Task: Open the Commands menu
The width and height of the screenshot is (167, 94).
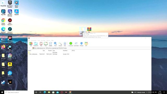Action: 34,40
